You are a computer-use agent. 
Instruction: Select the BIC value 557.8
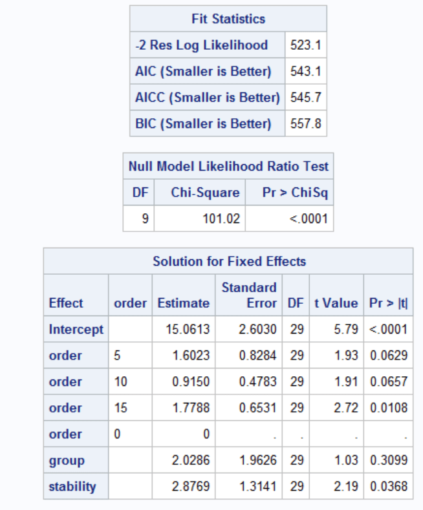pos(305,123)
